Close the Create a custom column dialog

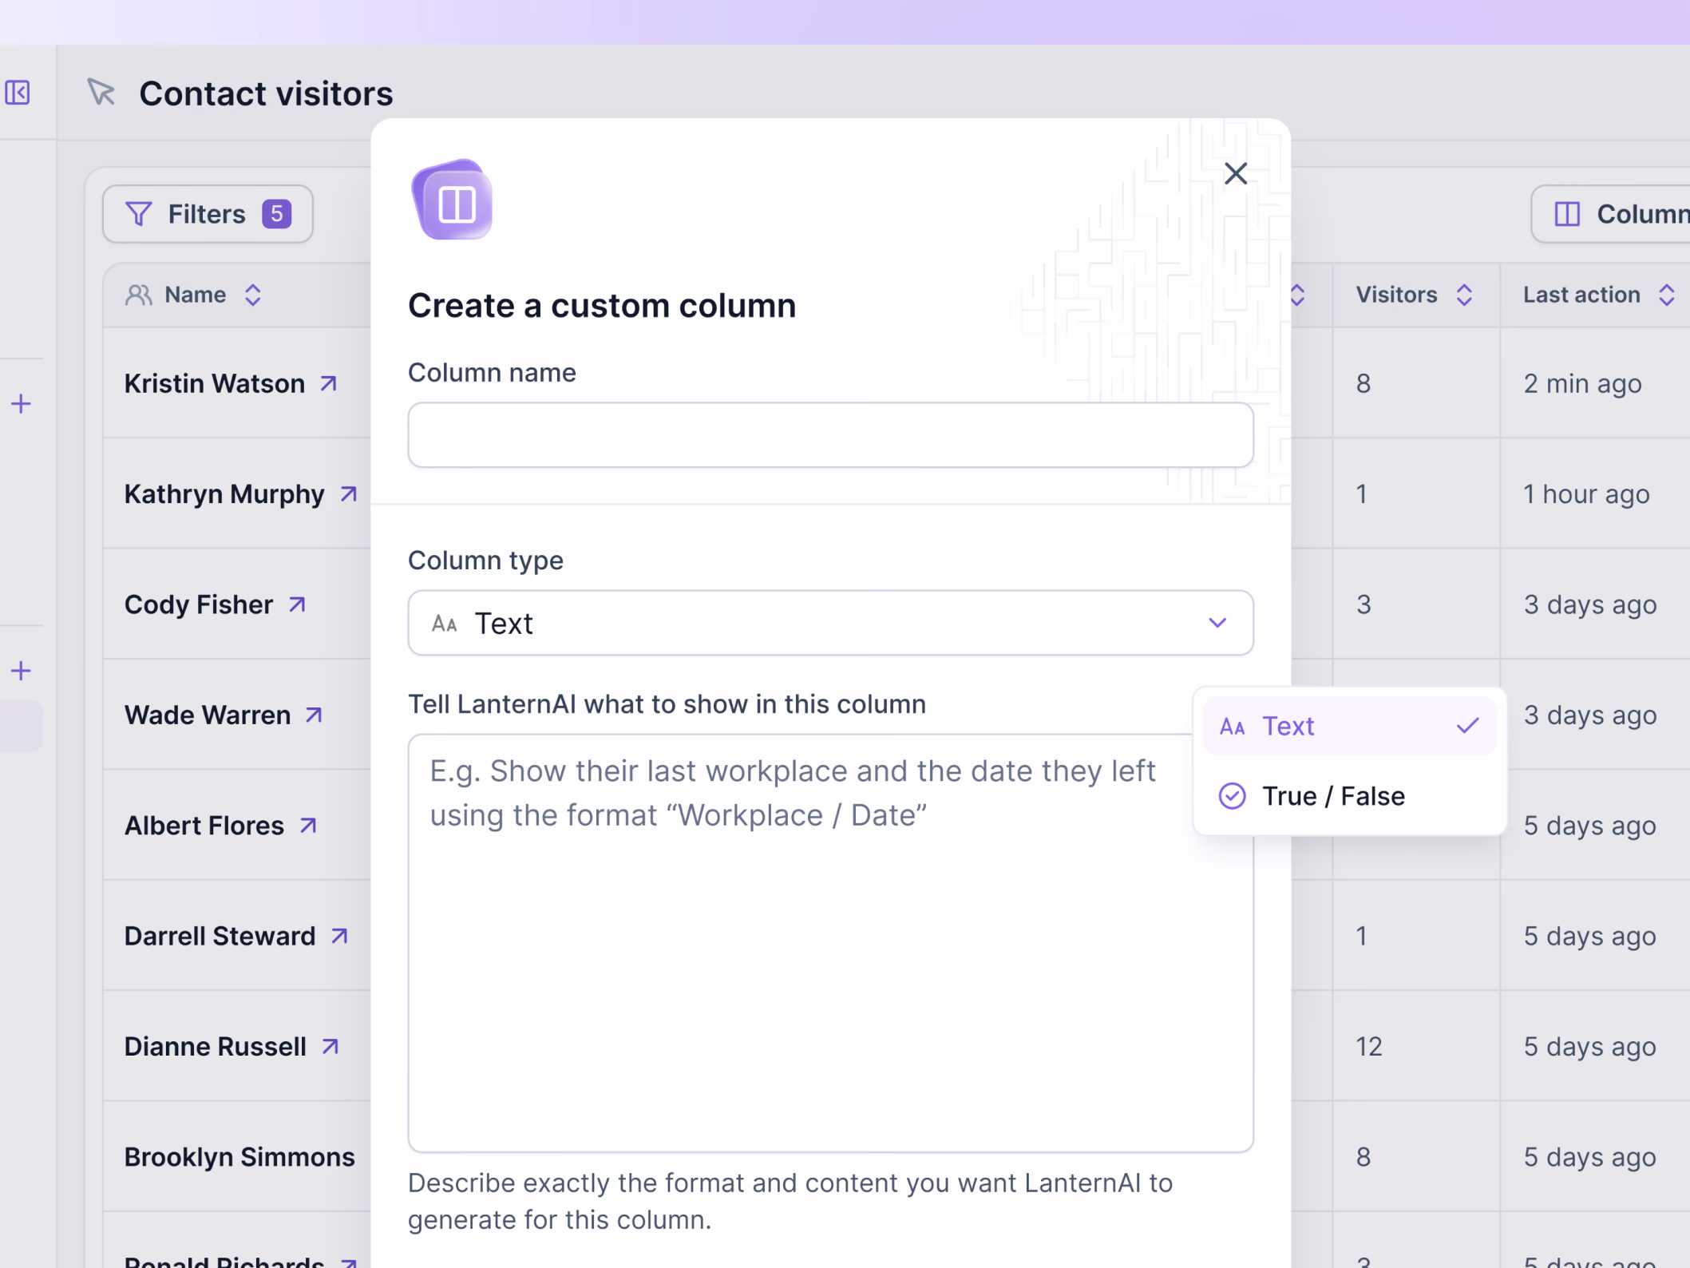(x=1236, y=173)
